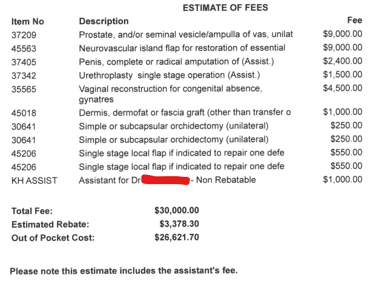Click the Total Fee label
373x281 pixels.
(32, 211)
